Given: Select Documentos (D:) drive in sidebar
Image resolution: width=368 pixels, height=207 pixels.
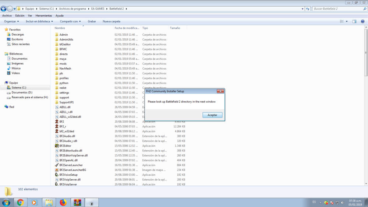Looking at the screenshot, I should [22, 92].
